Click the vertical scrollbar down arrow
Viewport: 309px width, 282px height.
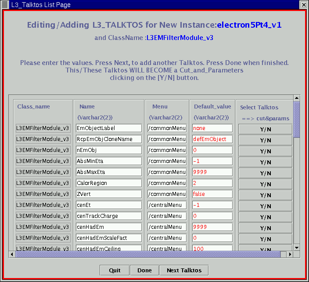coord(297,248)
